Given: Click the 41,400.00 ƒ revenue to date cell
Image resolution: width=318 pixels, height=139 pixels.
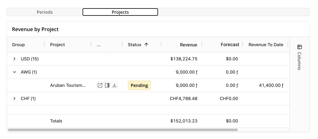Looking at the screenshot, I should click(x=271, y=85).
